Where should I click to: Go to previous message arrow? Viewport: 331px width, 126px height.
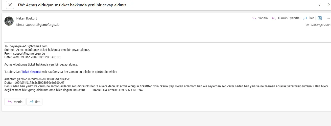coord(320,5)
